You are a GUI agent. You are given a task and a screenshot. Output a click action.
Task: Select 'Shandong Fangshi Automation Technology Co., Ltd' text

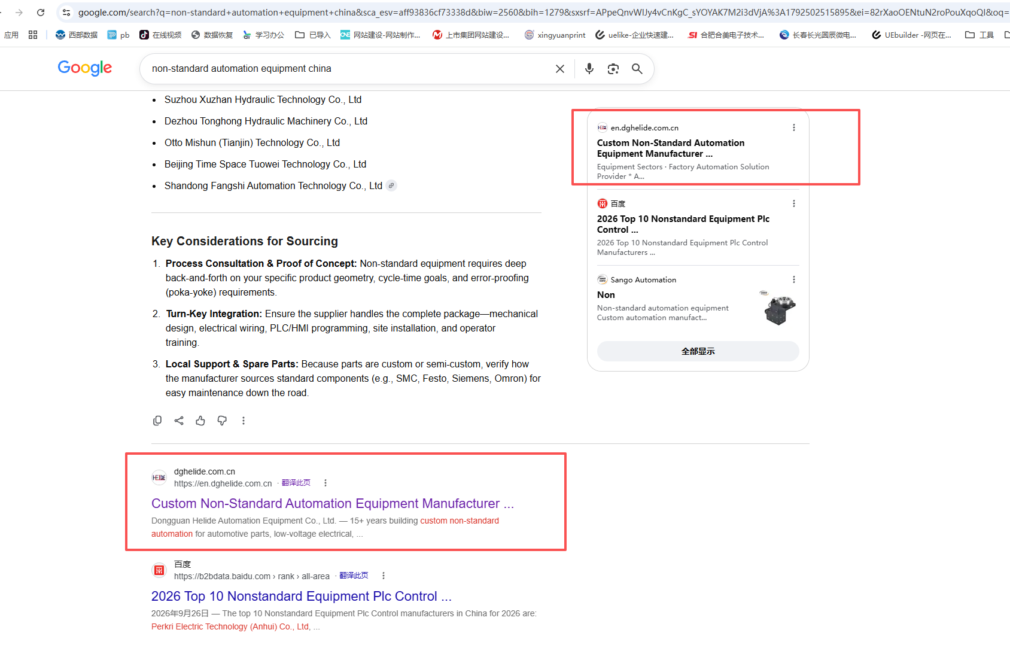(273, 185)
